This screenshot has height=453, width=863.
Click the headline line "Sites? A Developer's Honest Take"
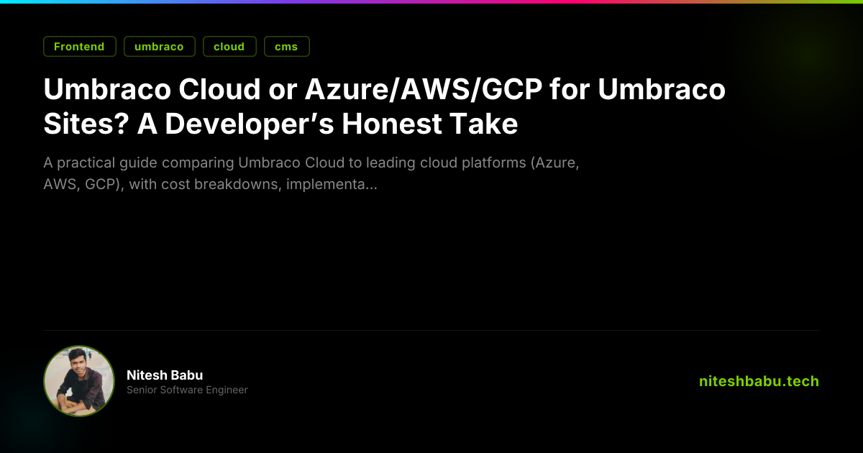280,124
